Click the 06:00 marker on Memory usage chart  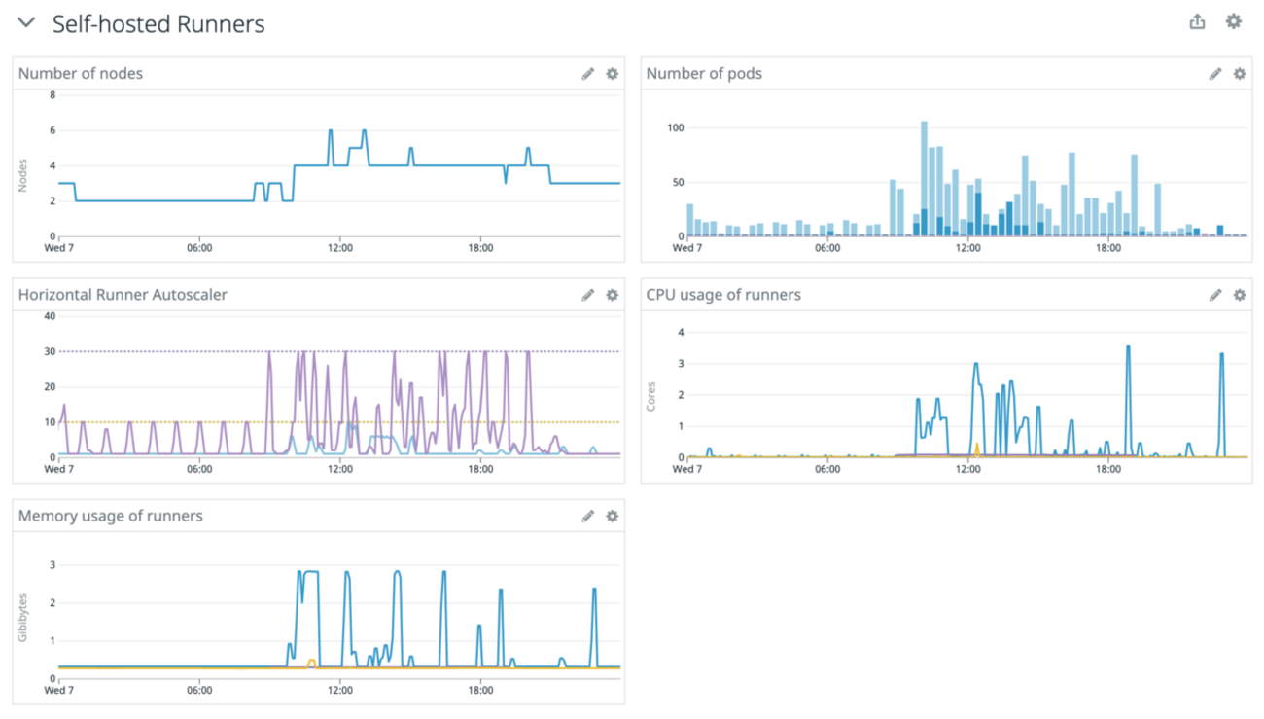tap(199, 691)
